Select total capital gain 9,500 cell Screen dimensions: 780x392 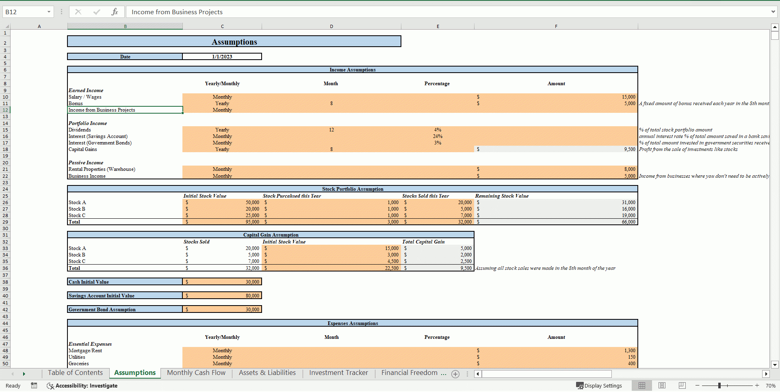(438, 268)
